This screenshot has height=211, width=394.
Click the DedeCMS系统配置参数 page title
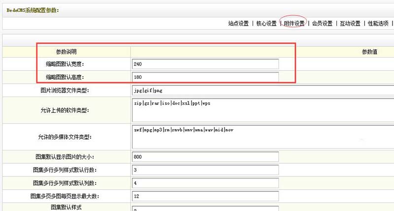coord(33,9)
